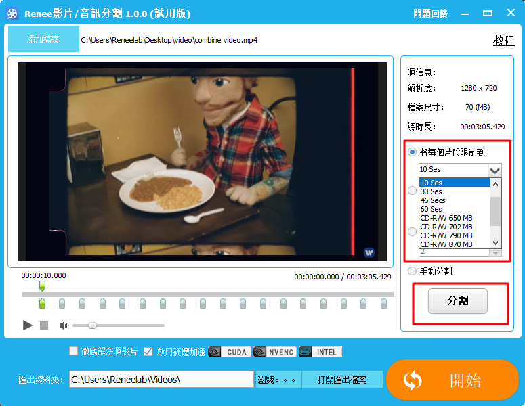Click the dropdown list scroll-down arrow

(x=496, y=243)
